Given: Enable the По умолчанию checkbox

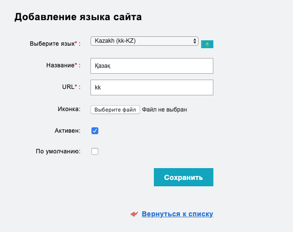Looking at the screenshot, I should click(x=95, y=151).
